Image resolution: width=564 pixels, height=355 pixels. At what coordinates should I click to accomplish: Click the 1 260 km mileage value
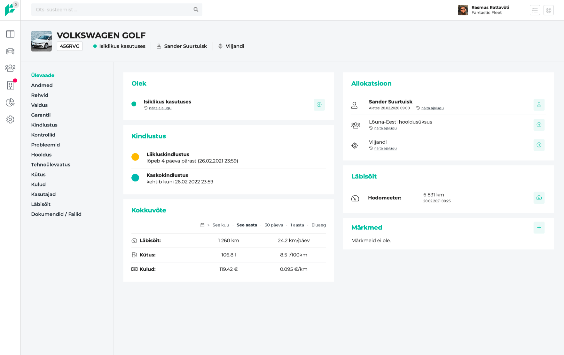tap(229, 240)
